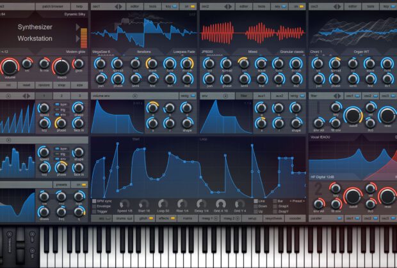Open Iterations morph mode selector
Image resolution: width=397 pixels, height=268 pixels.
point(144,52)
